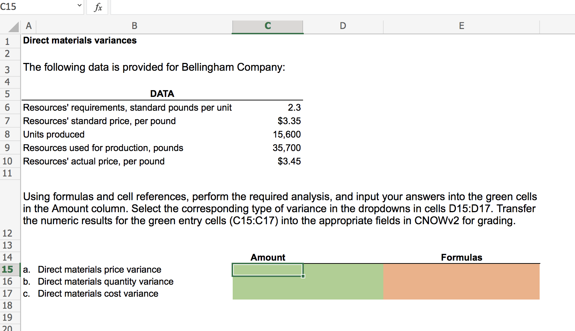The image size is (575, 331).
Task: Click the Select All corner triangle
Action: tap(13, 27)
